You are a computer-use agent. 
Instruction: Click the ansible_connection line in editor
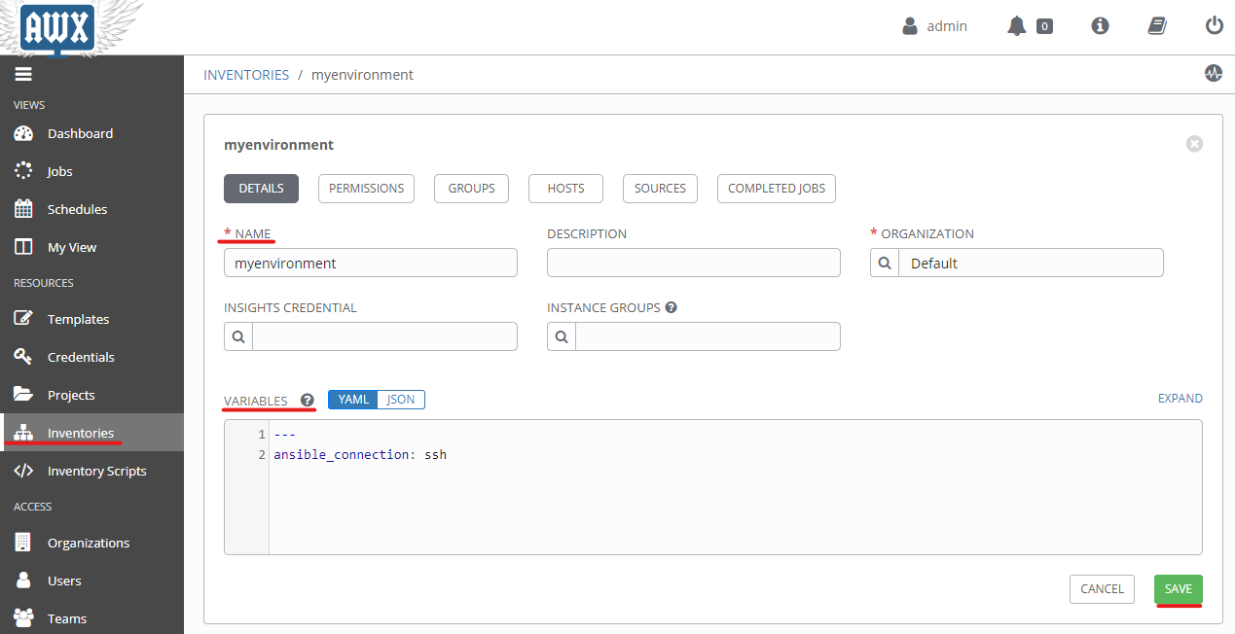tap(360, 454)
